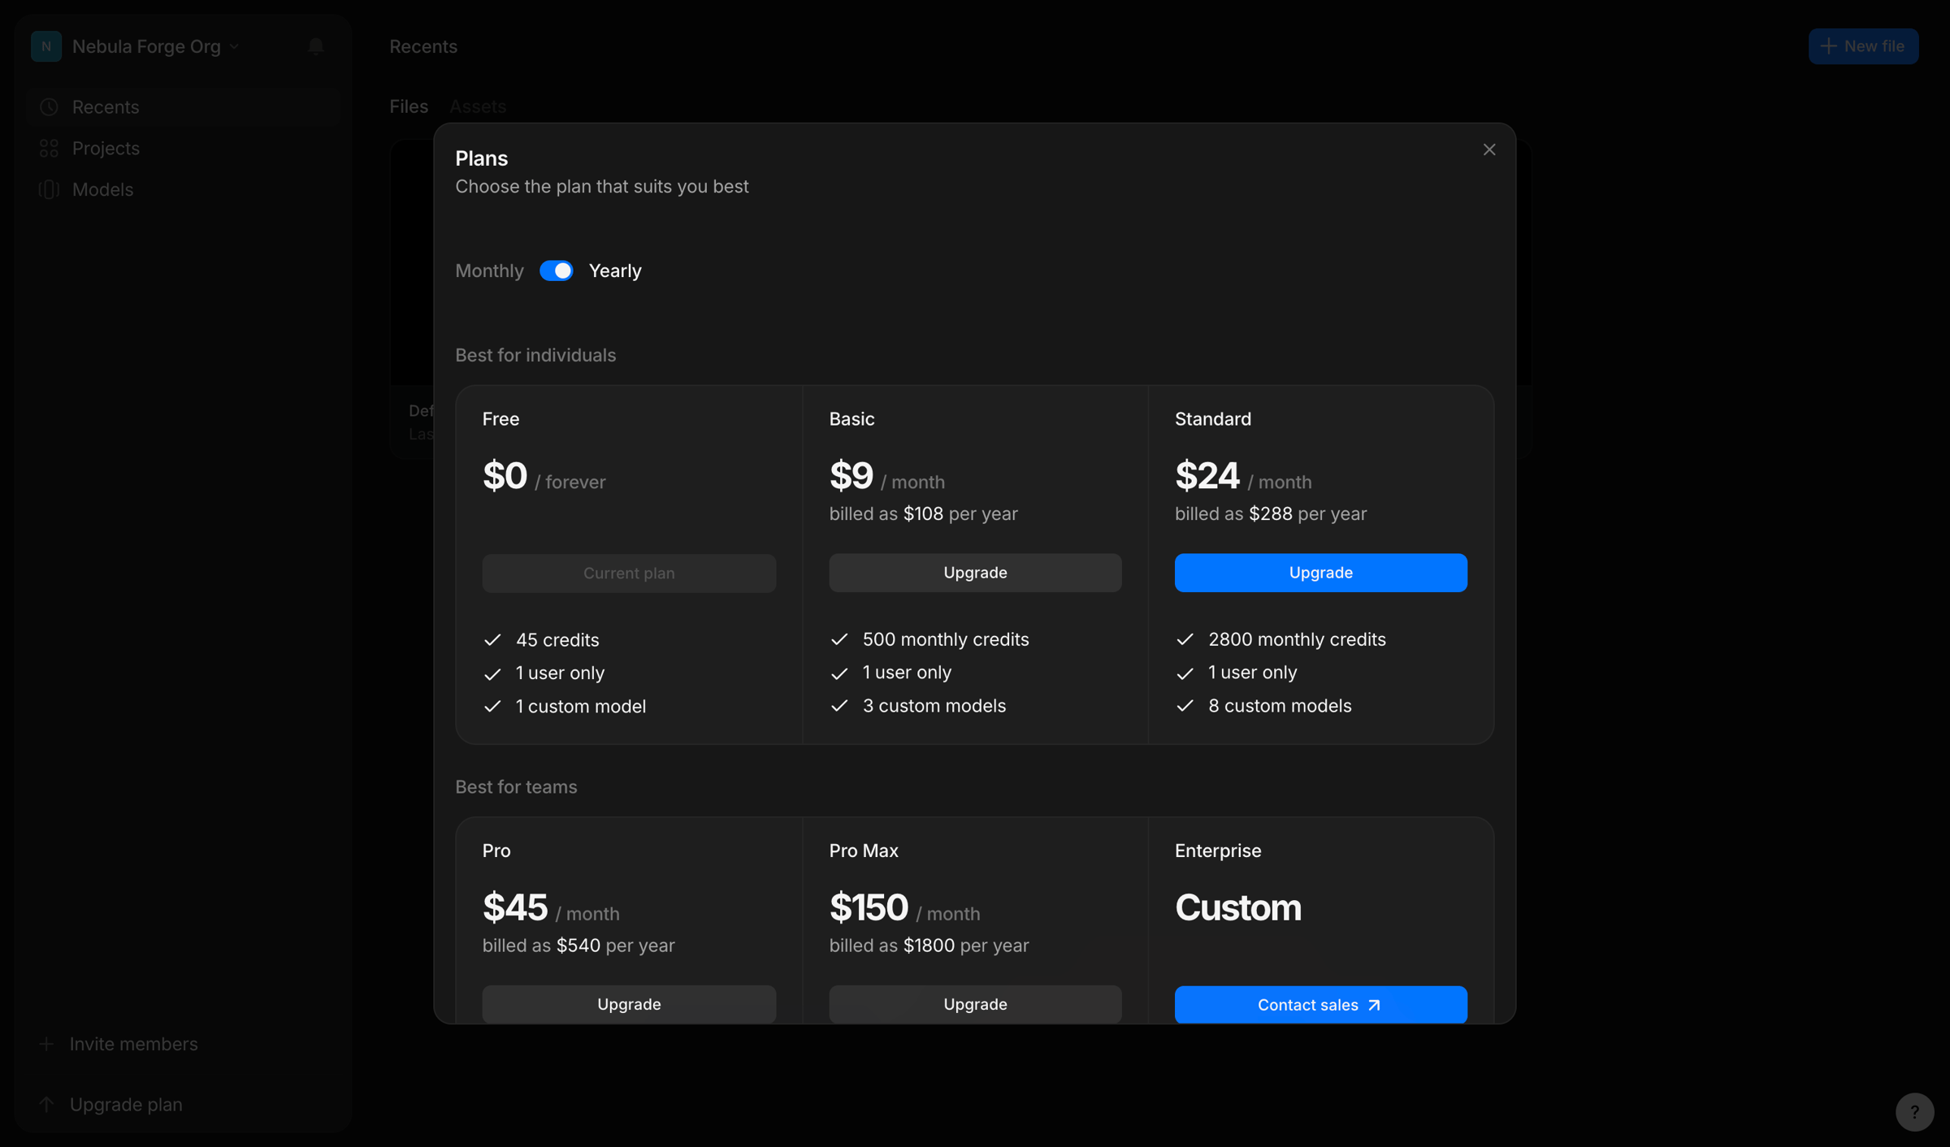This screenshot has width=1950, height=1147.
Task: Switch to the Files tab
Action: (409, 106)
